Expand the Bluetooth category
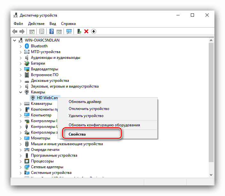 coord(21,46)
